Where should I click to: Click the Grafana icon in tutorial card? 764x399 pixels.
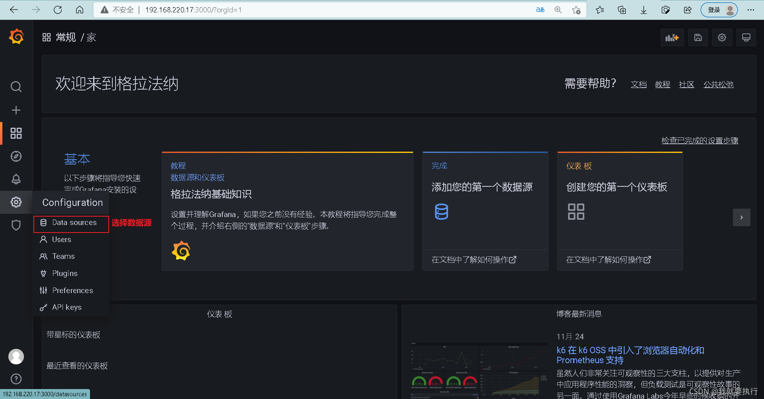click(x=181, y=250)
